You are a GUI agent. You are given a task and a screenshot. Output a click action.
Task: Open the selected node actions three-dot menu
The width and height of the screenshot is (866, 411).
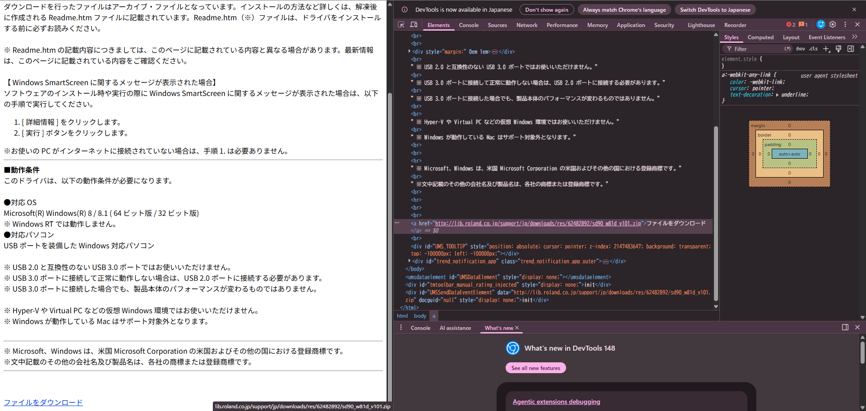point(397,223)
